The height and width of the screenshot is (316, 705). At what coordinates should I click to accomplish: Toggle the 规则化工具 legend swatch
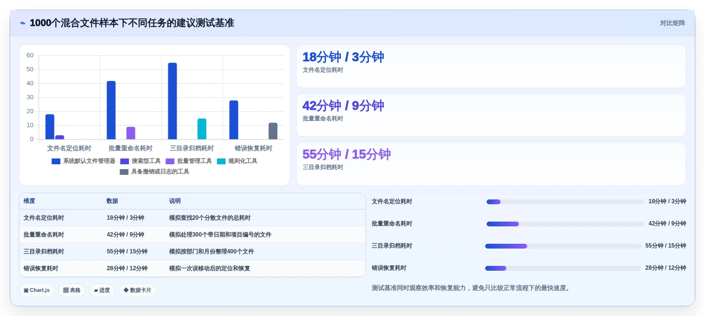221,161
